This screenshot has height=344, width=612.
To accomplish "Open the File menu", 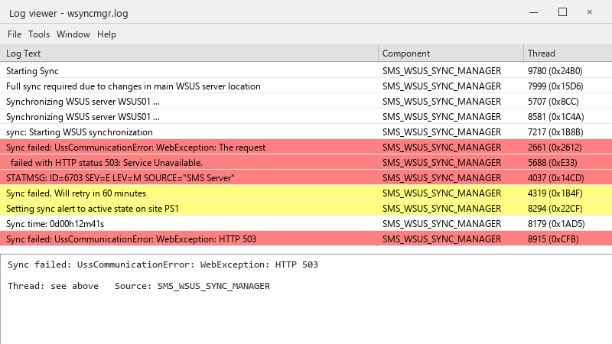I will (15, 34).
